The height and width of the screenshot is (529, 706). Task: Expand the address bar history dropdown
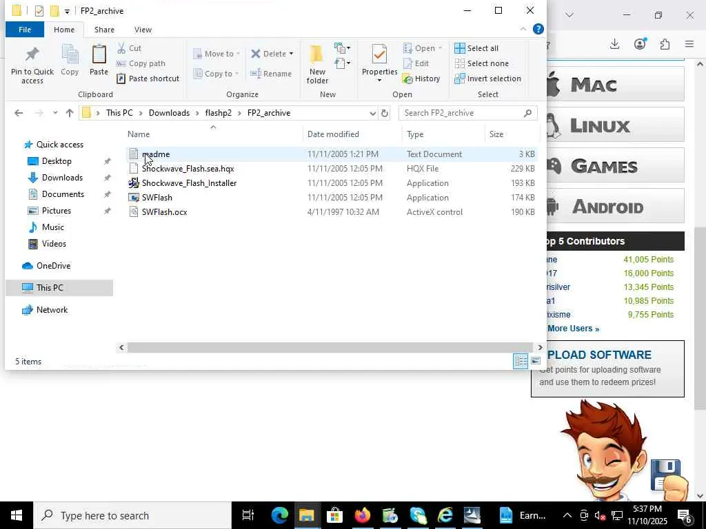coord(373,114)
